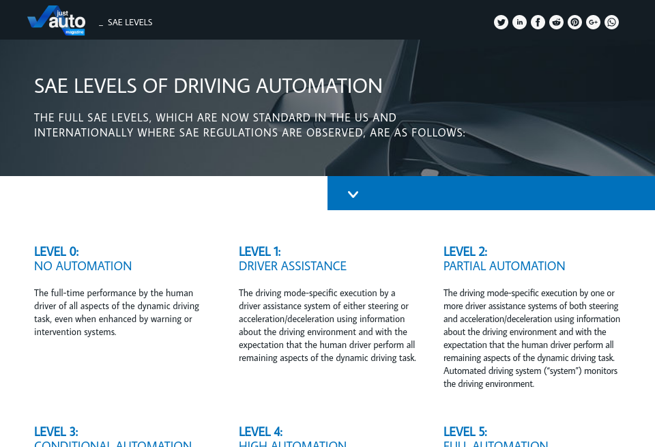
Task: Select the LEVEL 0: NO AUTOMATION heading
Action: tap(83, 259)
